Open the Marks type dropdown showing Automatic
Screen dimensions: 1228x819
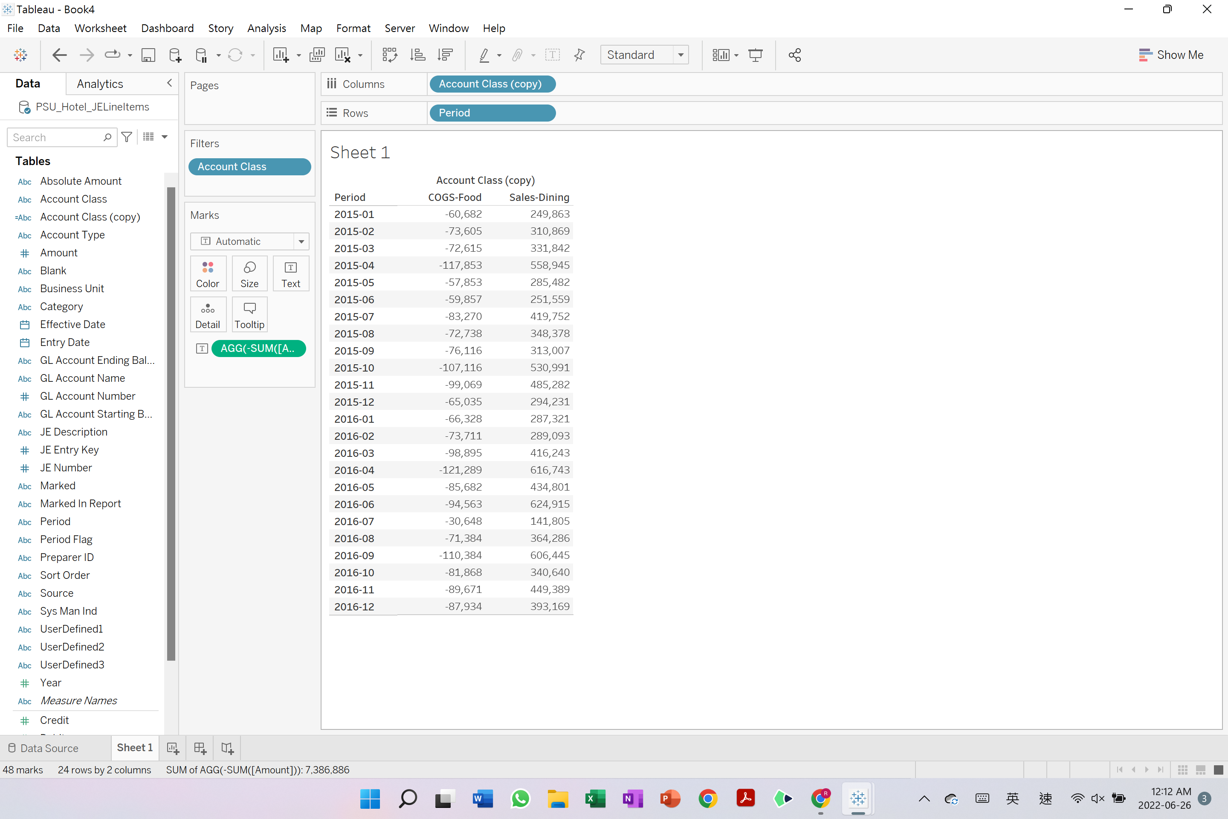tap(301, 241)
